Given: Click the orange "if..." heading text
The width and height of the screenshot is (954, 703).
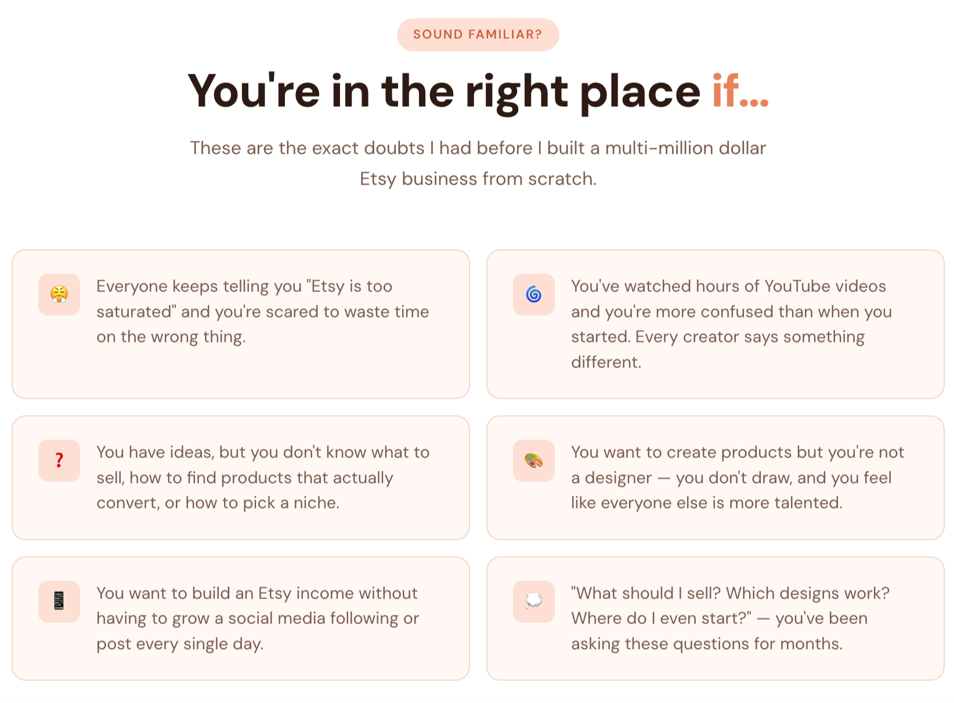Looking at the screenshot, I should pyautogui.click(x=740, y=92).
